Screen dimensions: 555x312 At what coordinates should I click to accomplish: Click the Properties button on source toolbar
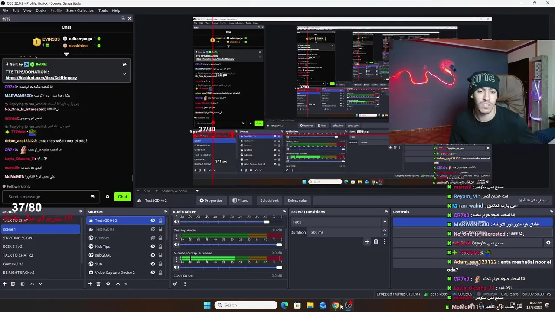point(211,201)
